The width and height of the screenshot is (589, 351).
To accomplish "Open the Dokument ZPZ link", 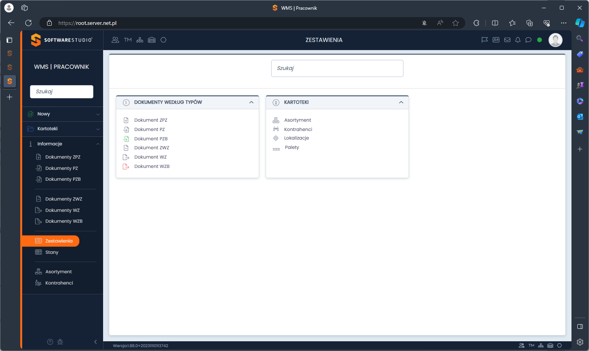I will 151,120.
